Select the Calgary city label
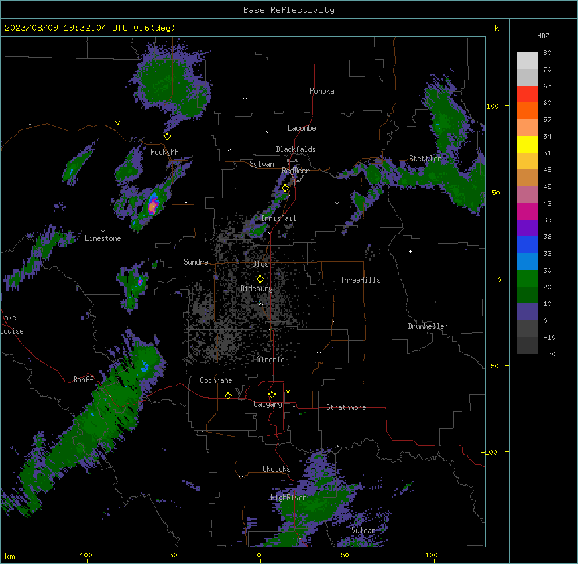This screenshot has height=564, width=578. point(268,404)
